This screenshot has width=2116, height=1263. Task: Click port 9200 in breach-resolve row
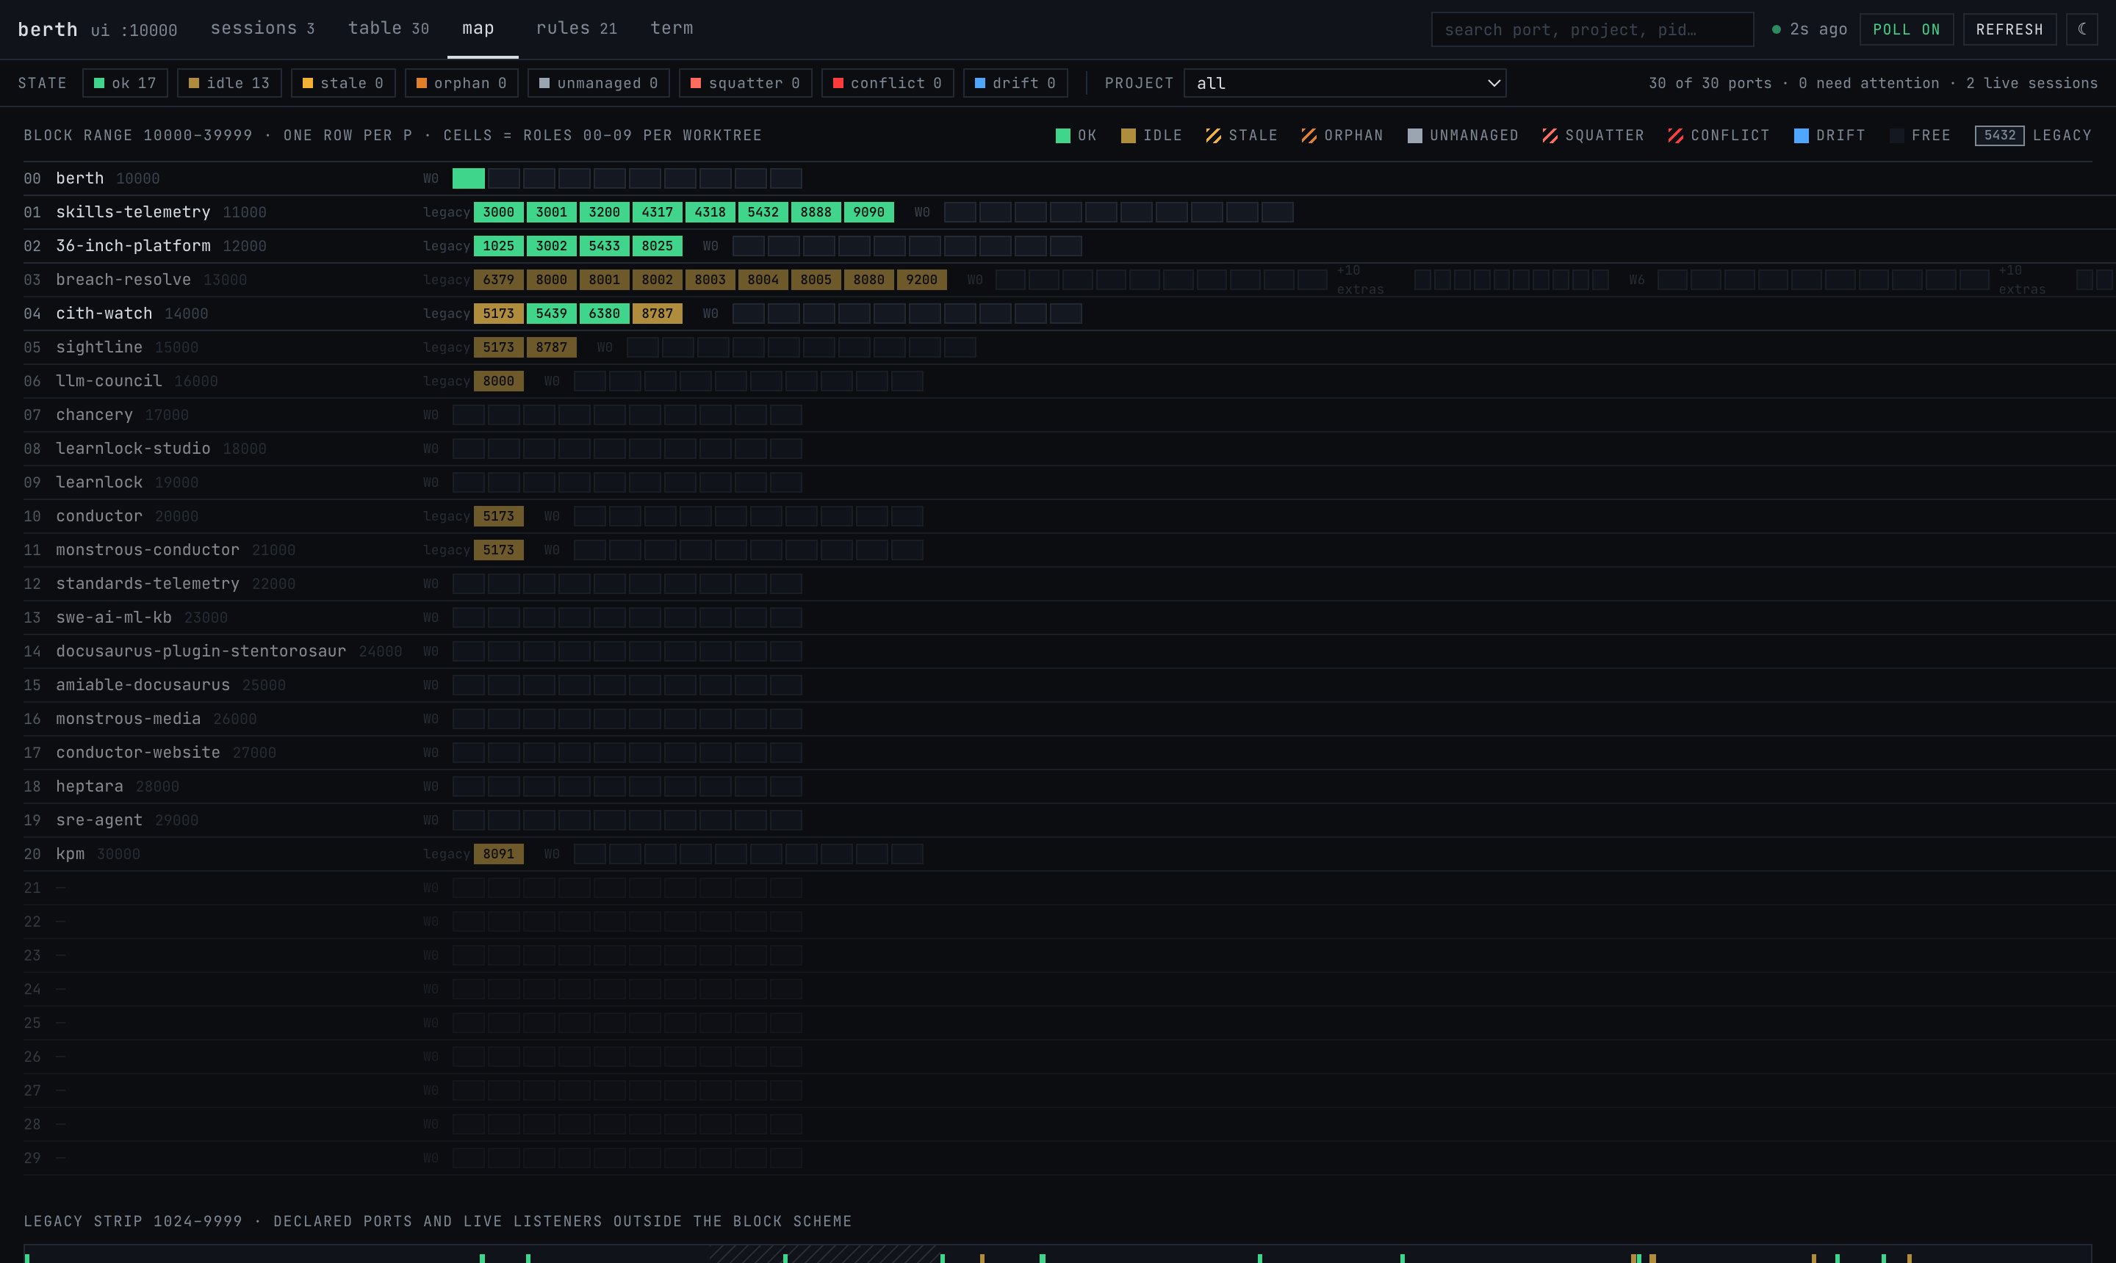pos(921,279)
